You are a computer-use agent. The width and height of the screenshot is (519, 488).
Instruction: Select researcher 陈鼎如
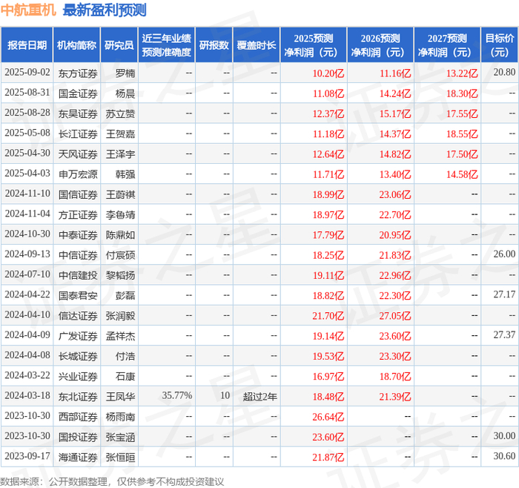pos(120,235)
